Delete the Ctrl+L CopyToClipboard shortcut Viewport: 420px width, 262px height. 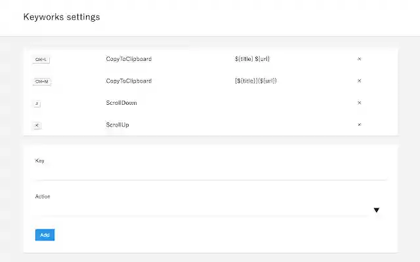click(x=359, y=59)
